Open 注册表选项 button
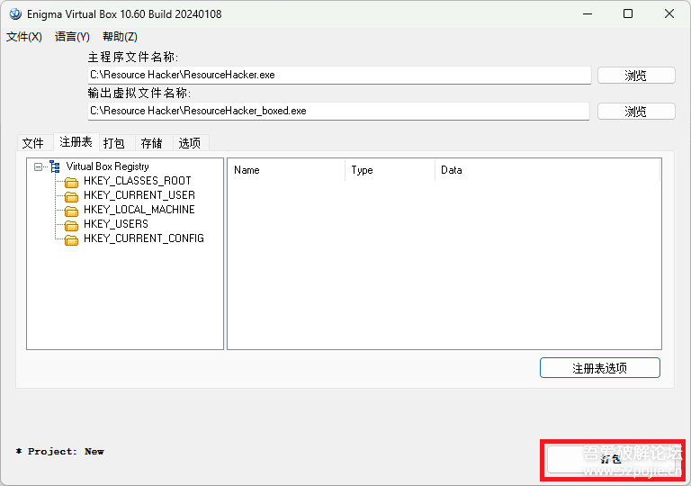The image size is (691, 486). tap(600, 368)
